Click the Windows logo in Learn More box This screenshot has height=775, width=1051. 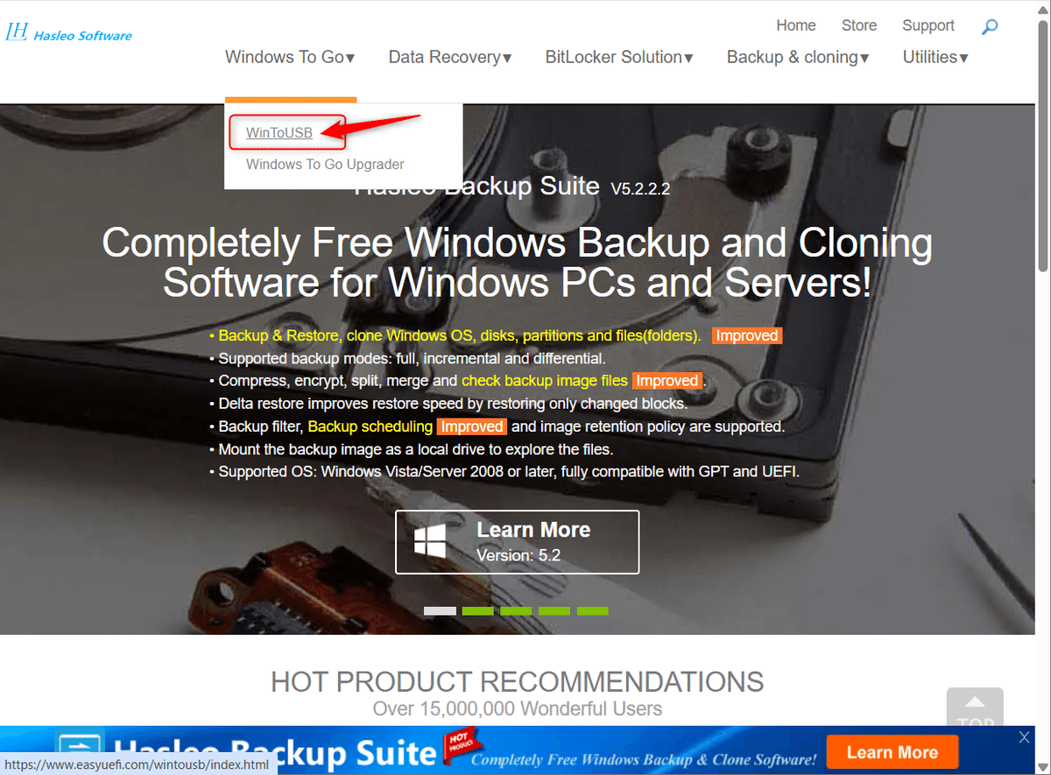click(x=430, y=541)
